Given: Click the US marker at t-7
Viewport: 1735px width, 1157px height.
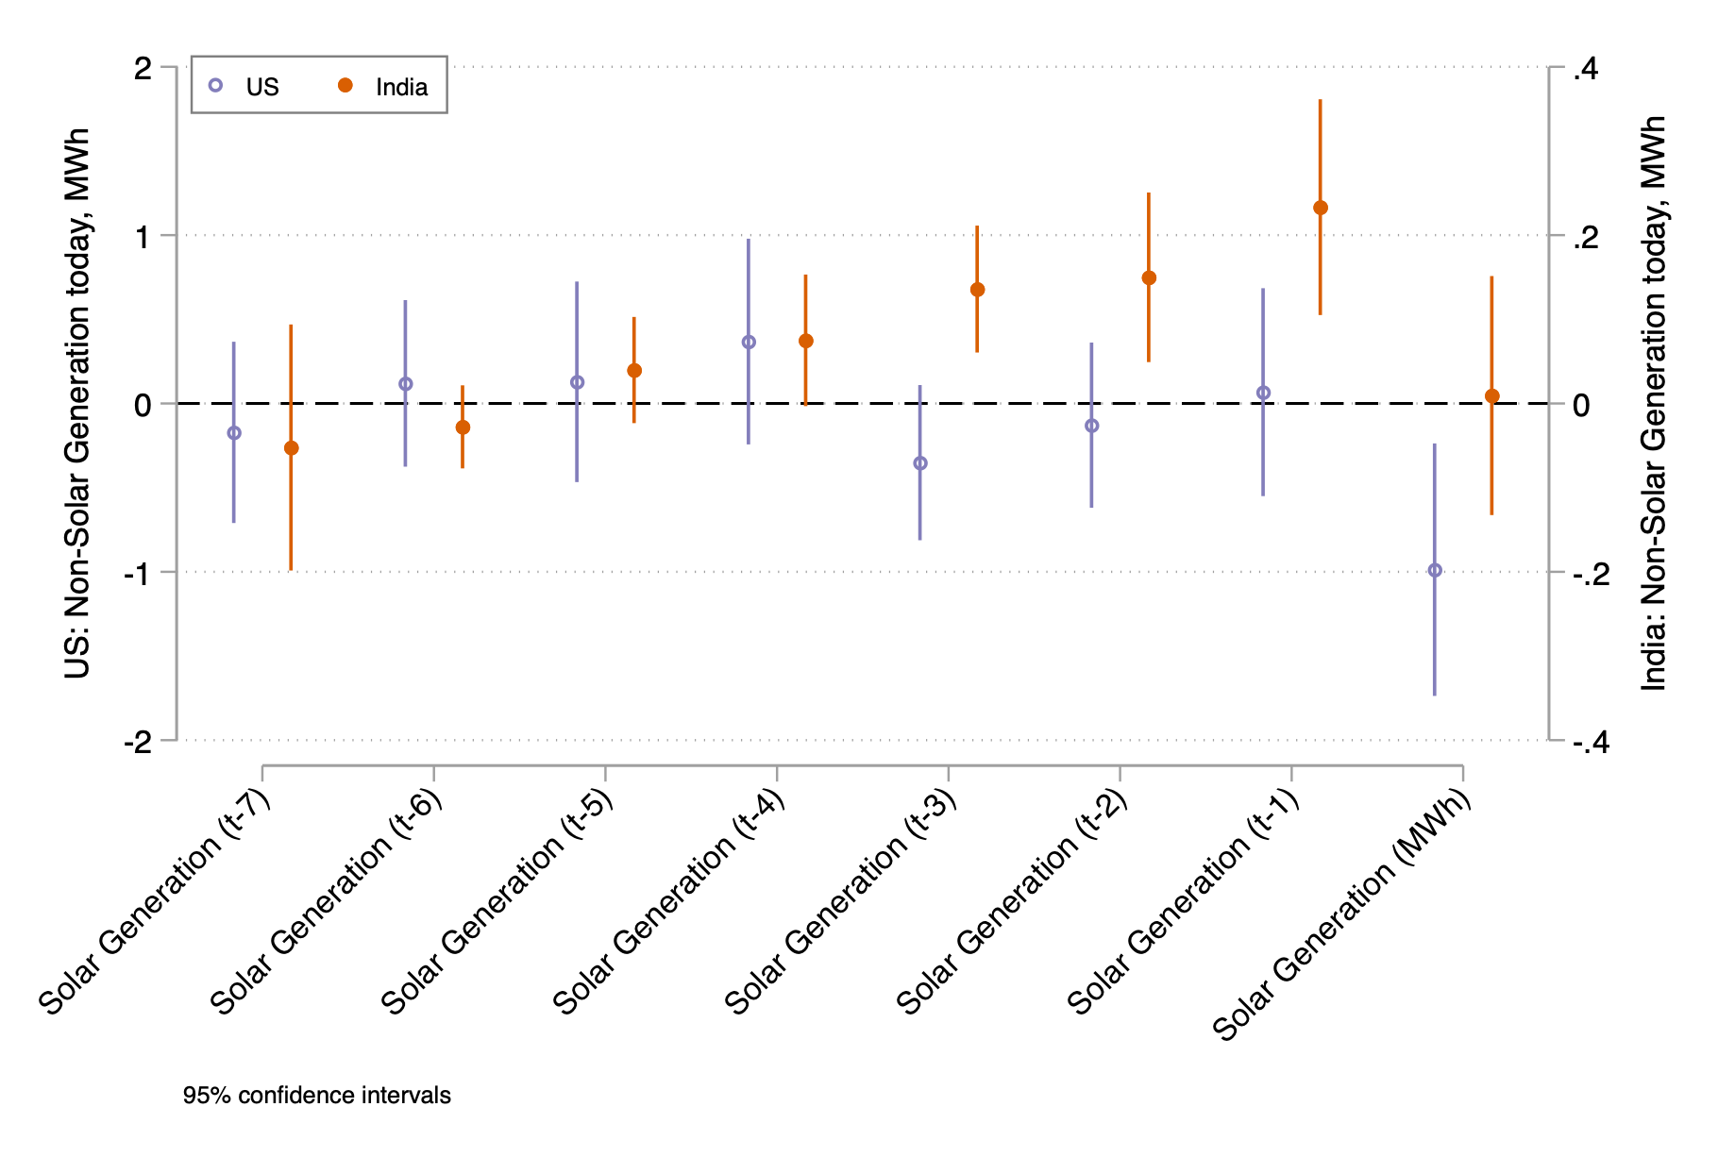Looking at the screenshot, I should click(x=234, y=433).
